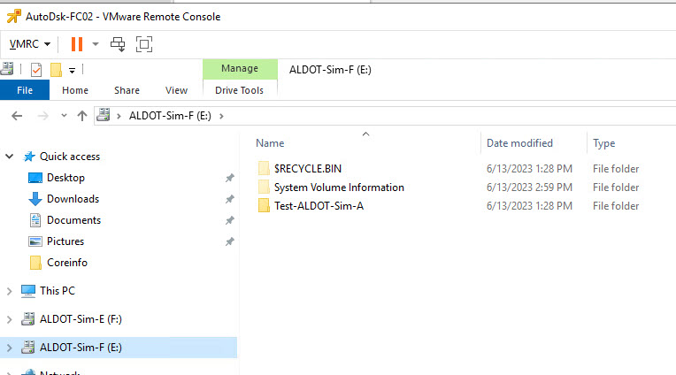This screenshot has width=676, height=375.
Task: Sort by the Date modified column
Action: (519, 143)
